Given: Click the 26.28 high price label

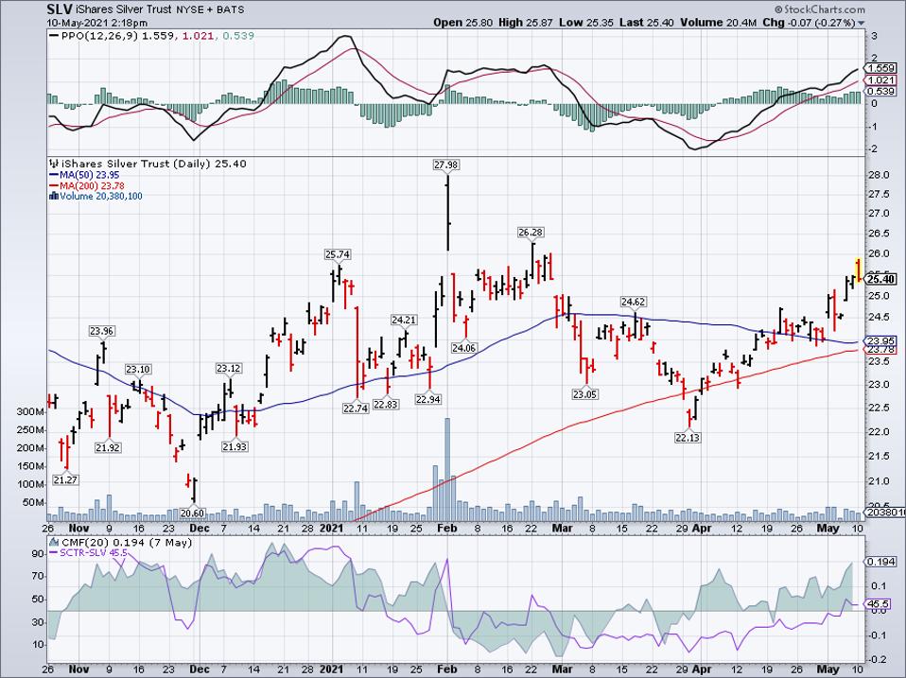Looking at the screenshot, I should pyautogui.click(x=531, y=233).
